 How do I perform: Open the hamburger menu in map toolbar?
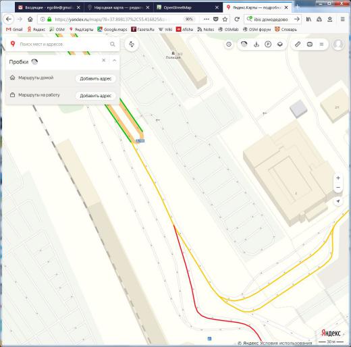(x=321, y=45)
